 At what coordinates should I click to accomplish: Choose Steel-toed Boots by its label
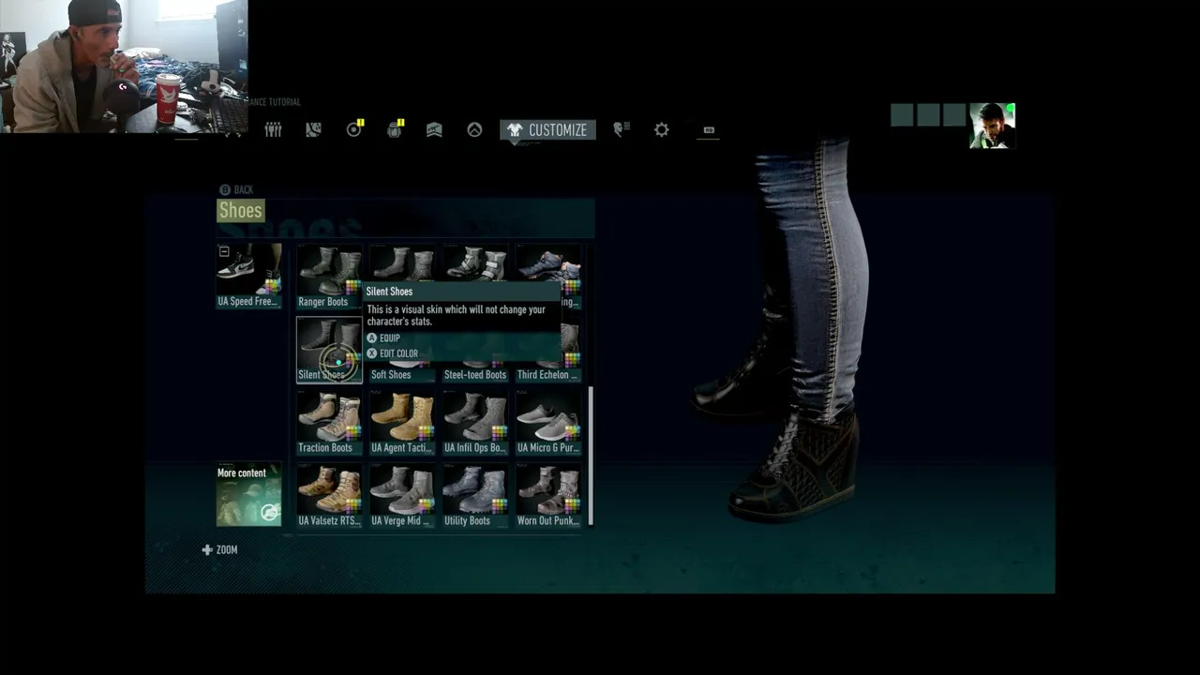[475, 375]
